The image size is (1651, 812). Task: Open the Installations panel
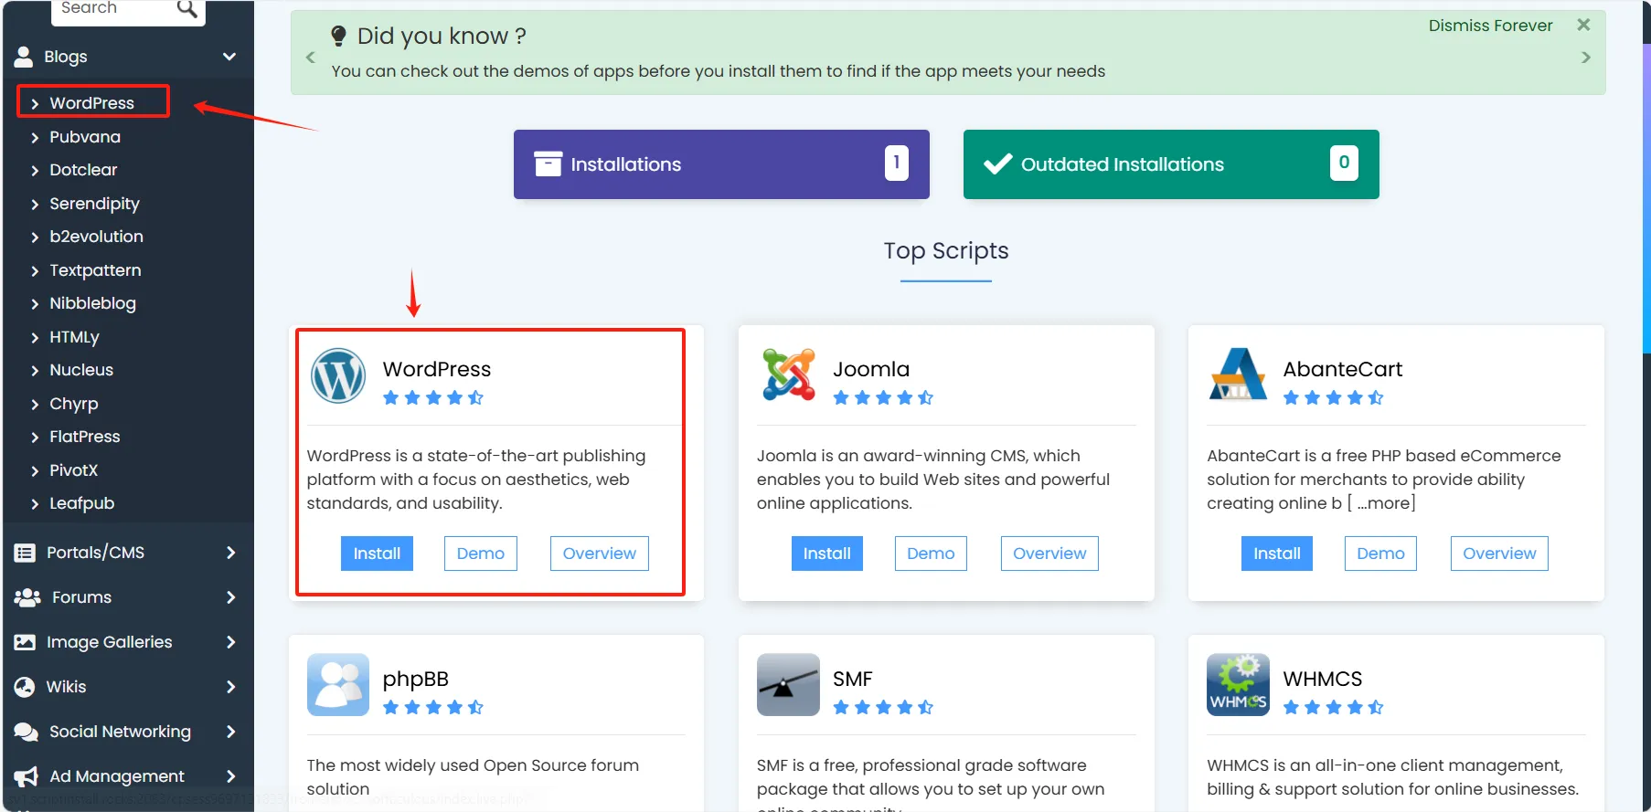[x=721, y=164]
